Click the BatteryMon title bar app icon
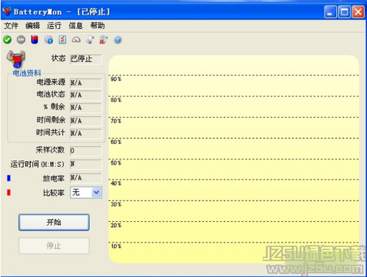This screenshot has height=277, width=367. [x=7, y=12]
